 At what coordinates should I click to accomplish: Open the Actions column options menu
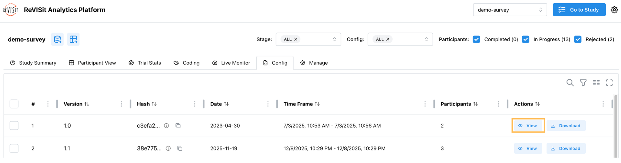[603, 104]
